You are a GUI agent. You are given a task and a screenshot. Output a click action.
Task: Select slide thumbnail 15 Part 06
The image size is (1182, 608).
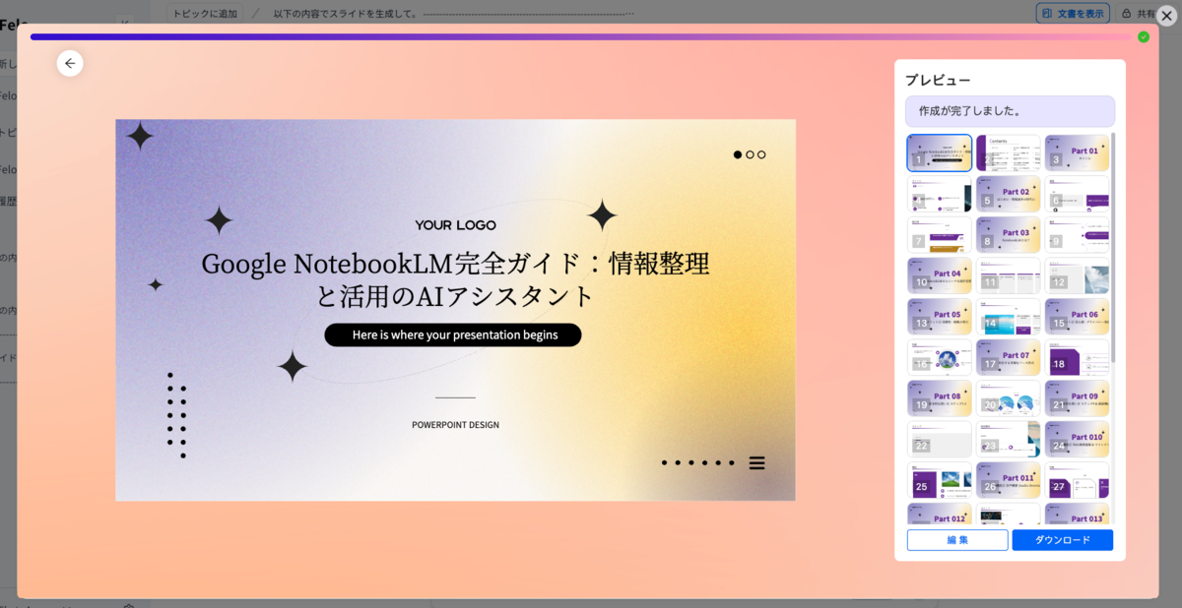[1077, 317]
